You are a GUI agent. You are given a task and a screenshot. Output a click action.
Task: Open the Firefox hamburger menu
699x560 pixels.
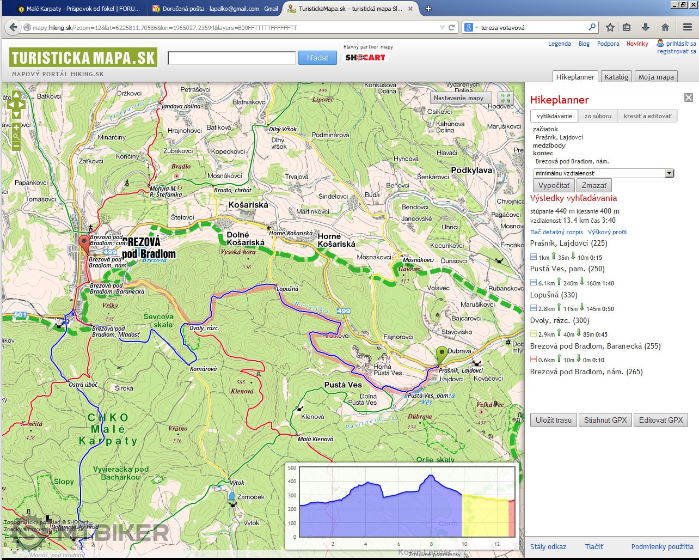coord(688,27)
